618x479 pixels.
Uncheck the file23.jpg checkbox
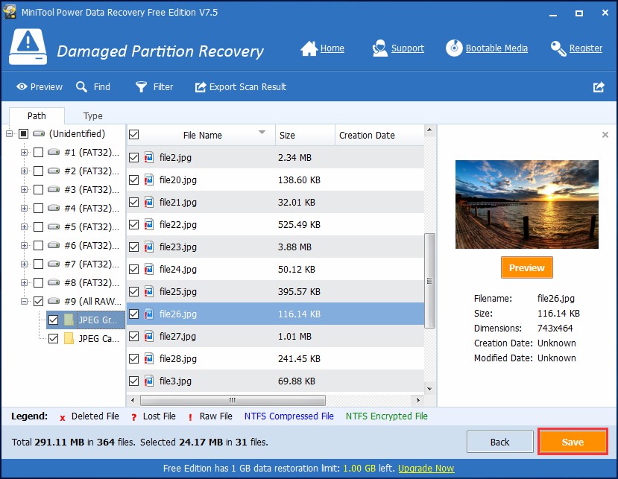134,247
